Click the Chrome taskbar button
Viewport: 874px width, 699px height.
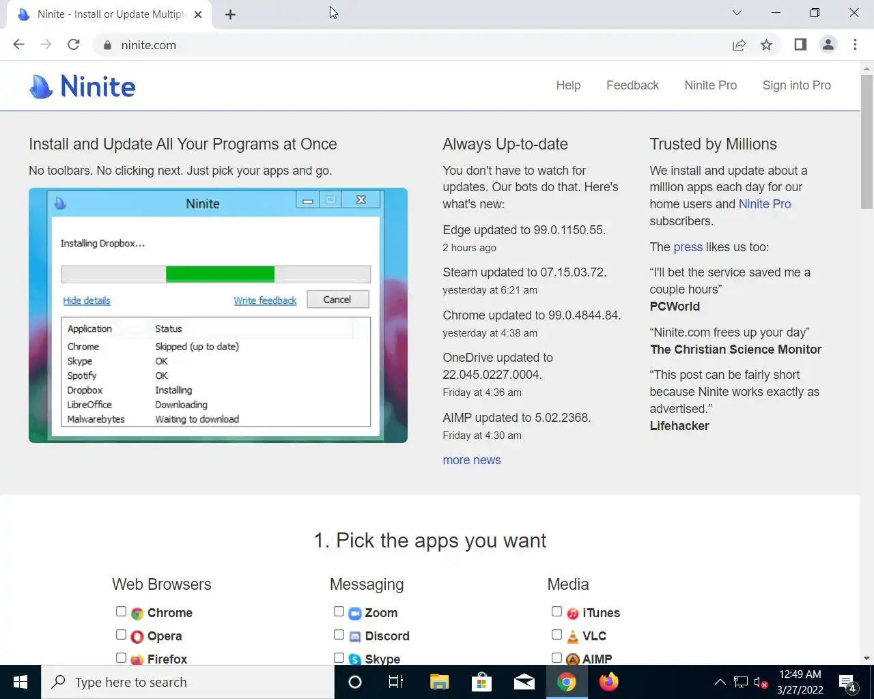point(566,682)
